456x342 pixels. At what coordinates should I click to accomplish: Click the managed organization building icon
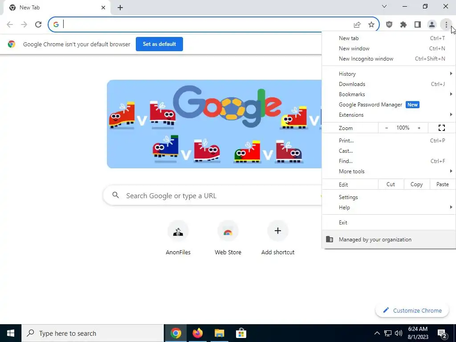330,239
